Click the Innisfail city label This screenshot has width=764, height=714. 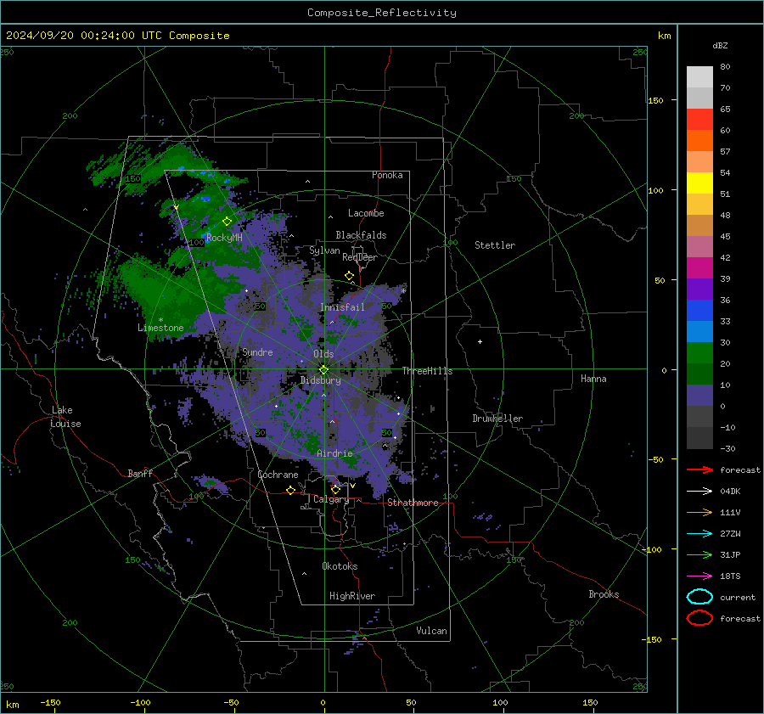(342, 307)
